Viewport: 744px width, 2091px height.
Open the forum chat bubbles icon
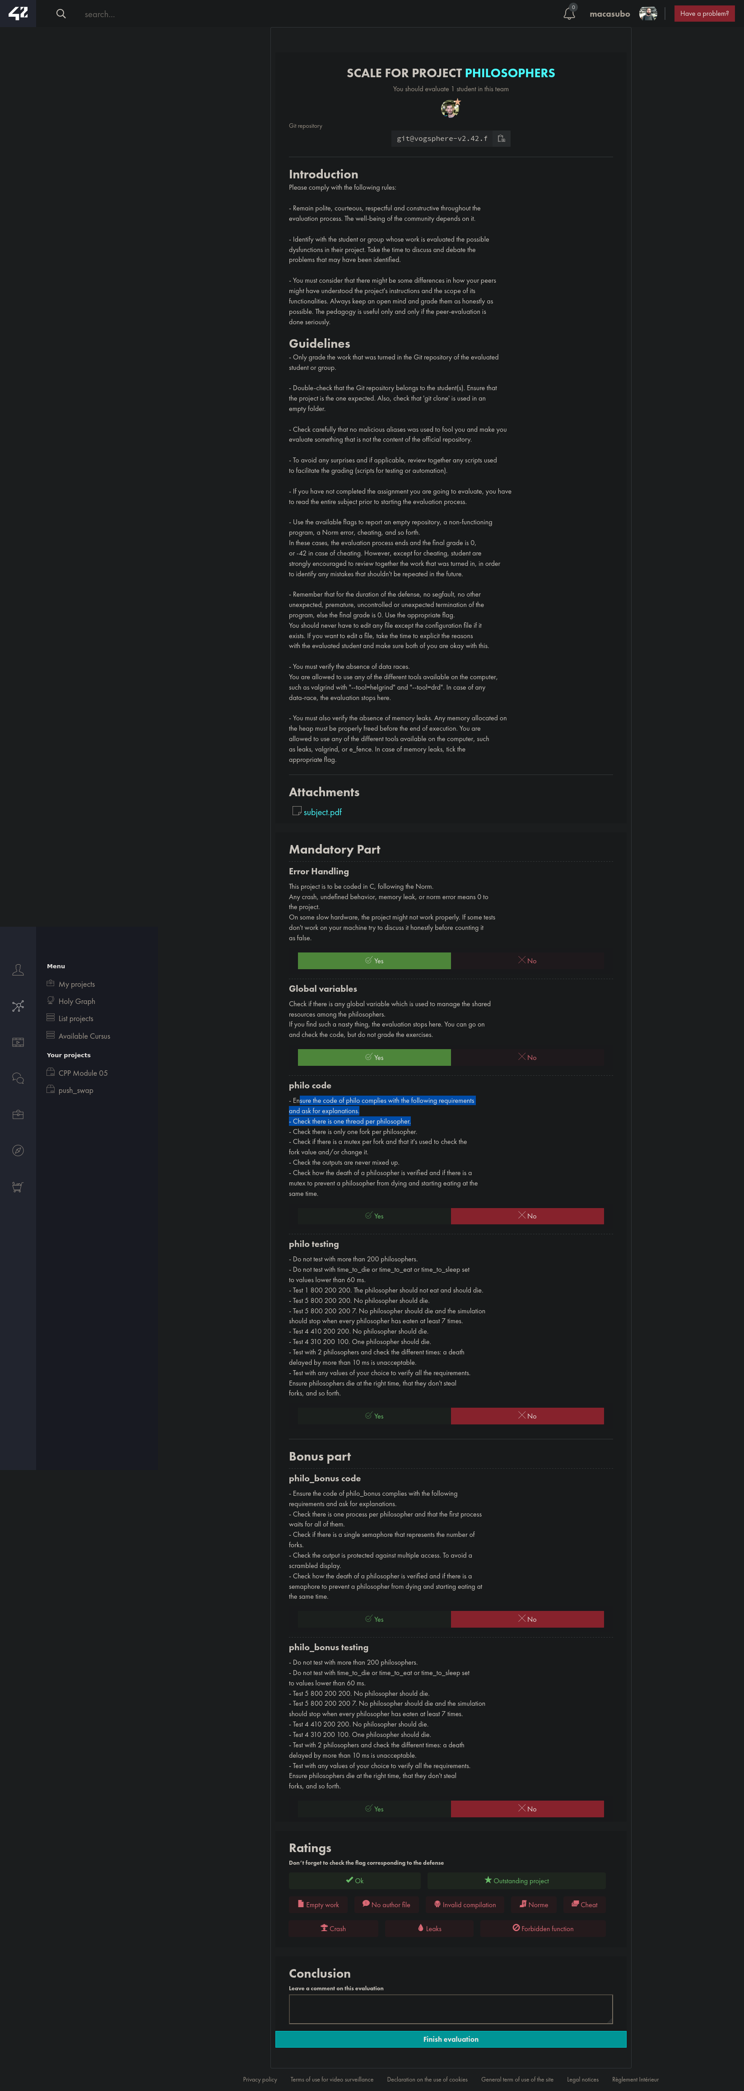click(x=18, y=1078)
